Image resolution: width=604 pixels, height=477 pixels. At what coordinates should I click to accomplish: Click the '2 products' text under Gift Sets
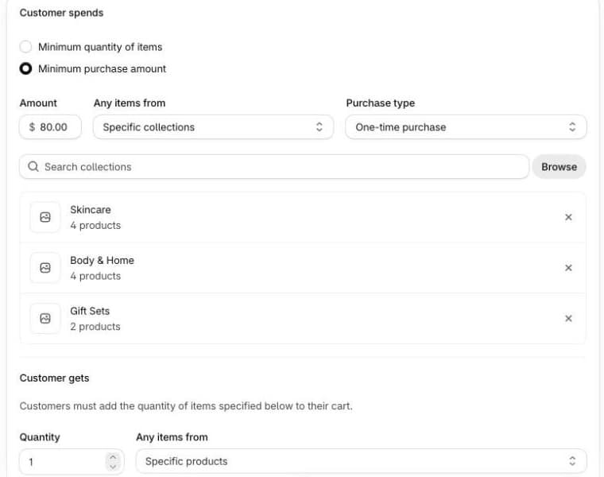(x=95, y=327)
